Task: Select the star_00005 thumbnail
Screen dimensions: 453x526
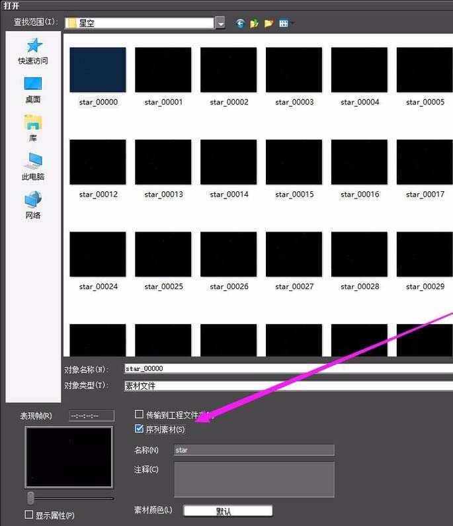Action: [425, 69]
